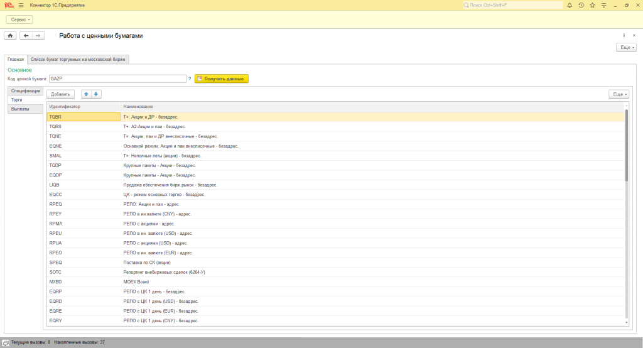Select the RPUA row
The width and height of the screenshot is (643, 348).
pos(335,243)
